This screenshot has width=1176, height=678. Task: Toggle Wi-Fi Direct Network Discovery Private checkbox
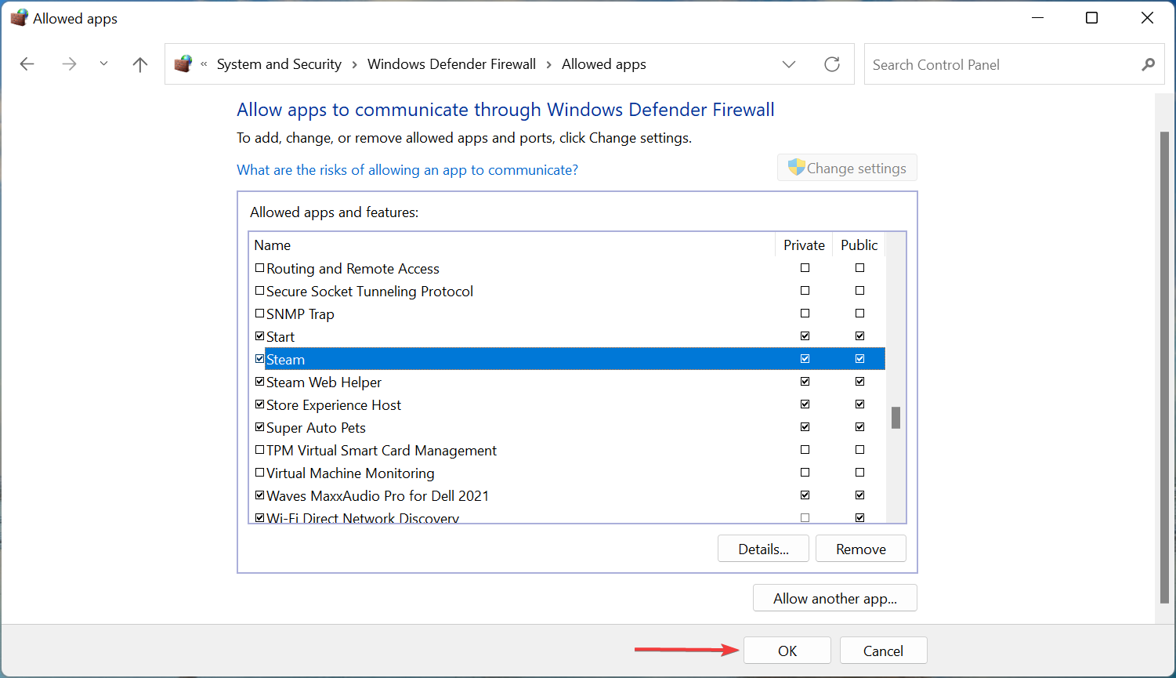[805, 518]
